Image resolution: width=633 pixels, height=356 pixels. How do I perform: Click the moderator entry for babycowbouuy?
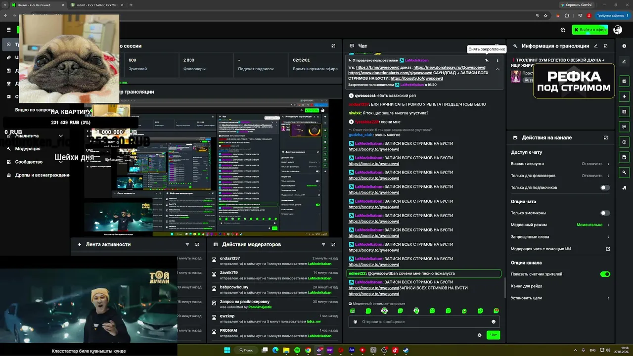pyautogui.click(x=274, y=290)
